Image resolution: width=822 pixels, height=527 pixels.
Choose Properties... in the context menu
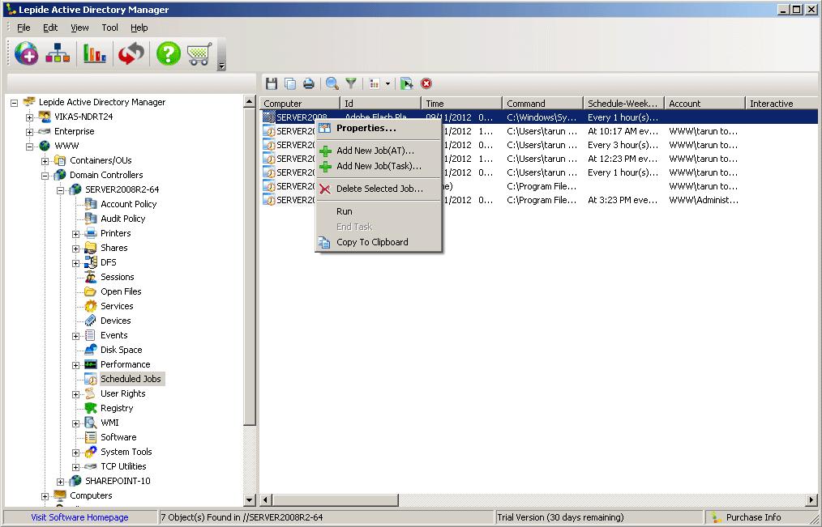pos(378,128)
